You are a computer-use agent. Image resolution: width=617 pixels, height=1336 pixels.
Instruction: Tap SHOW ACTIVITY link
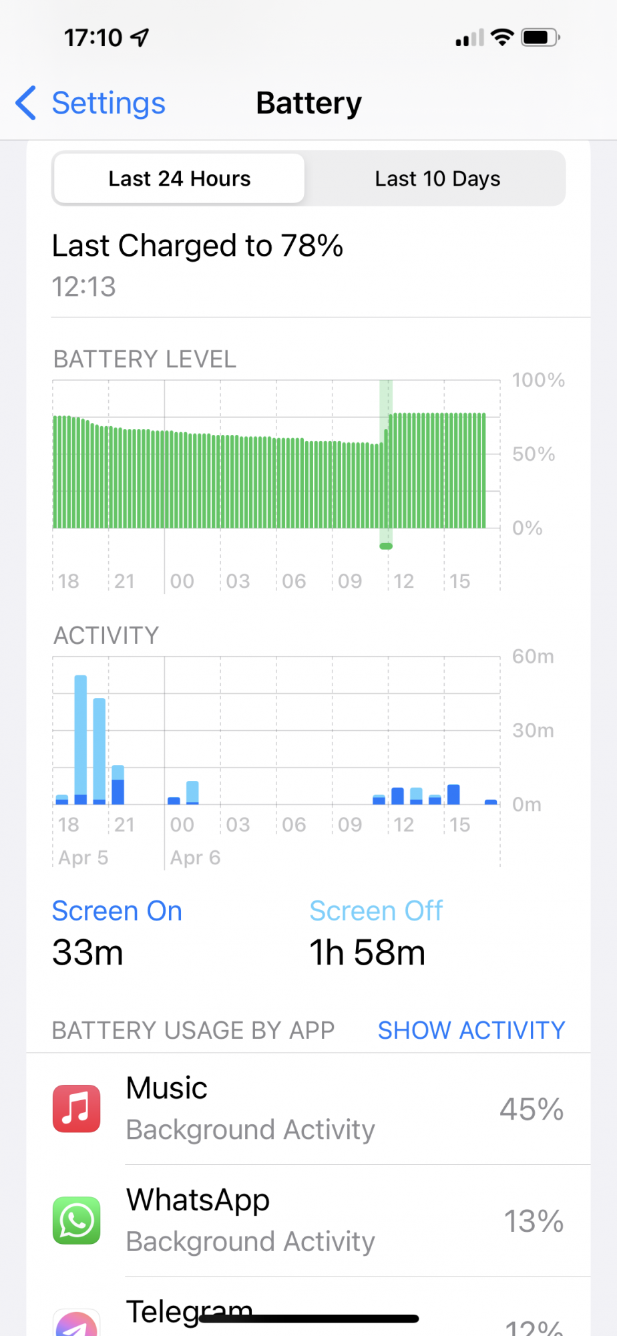click(x=471, y=1030)
